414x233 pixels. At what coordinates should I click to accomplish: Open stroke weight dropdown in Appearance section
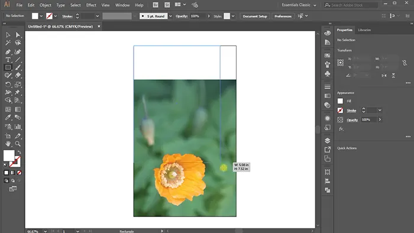(380, 111)
